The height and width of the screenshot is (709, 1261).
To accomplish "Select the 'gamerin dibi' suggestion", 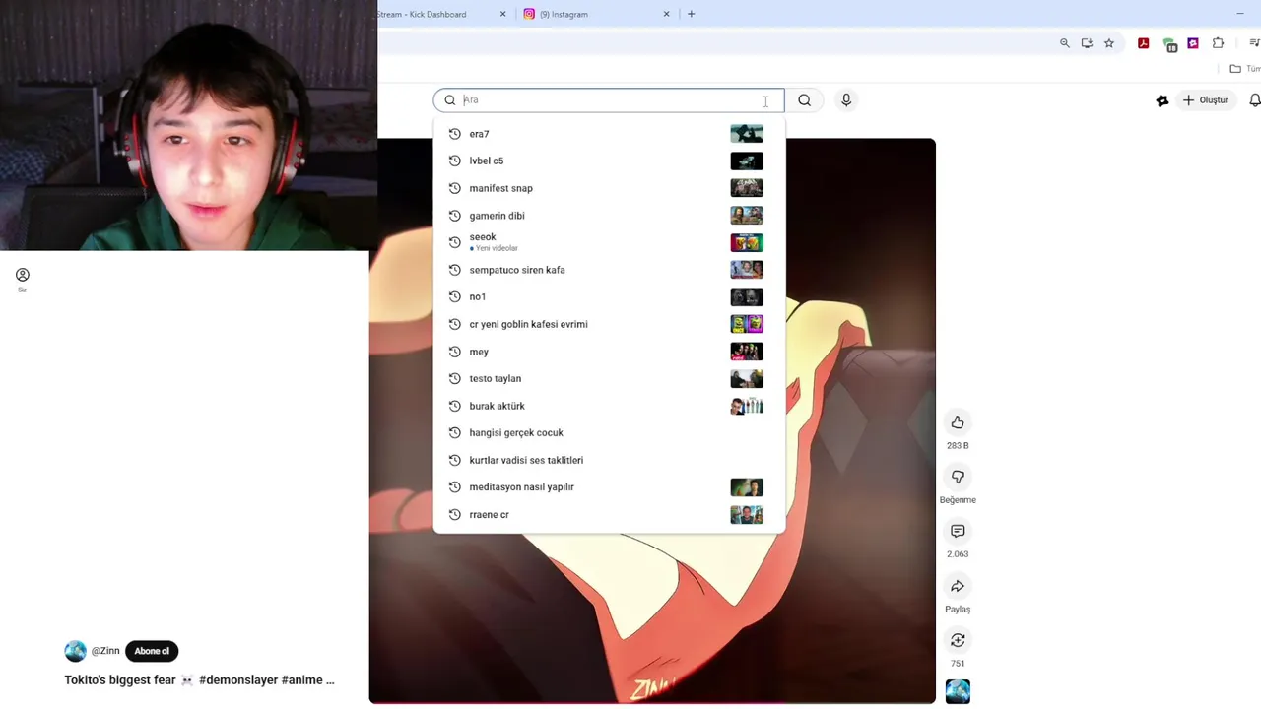I will click(609, 216).
